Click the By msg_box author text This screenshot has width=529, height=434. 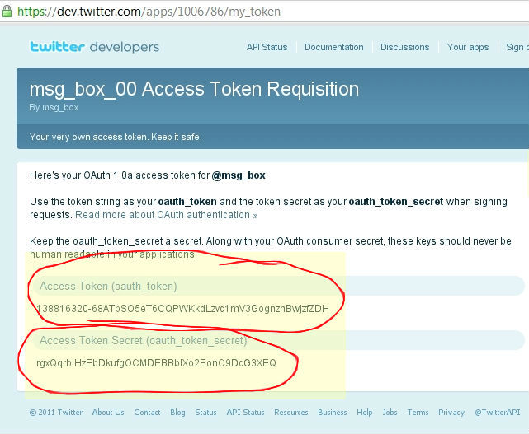click(54, 107)
